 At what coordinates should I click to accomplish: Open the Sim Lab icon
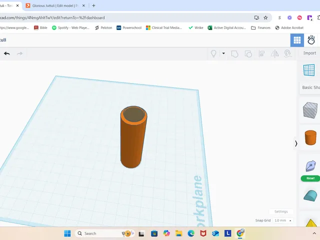click(311, 40)
